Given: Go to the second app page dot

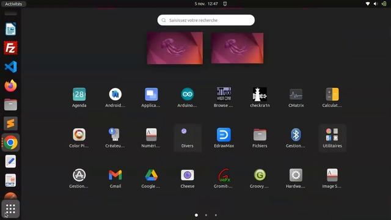Looking at the screenshot, I should (206, 215).
